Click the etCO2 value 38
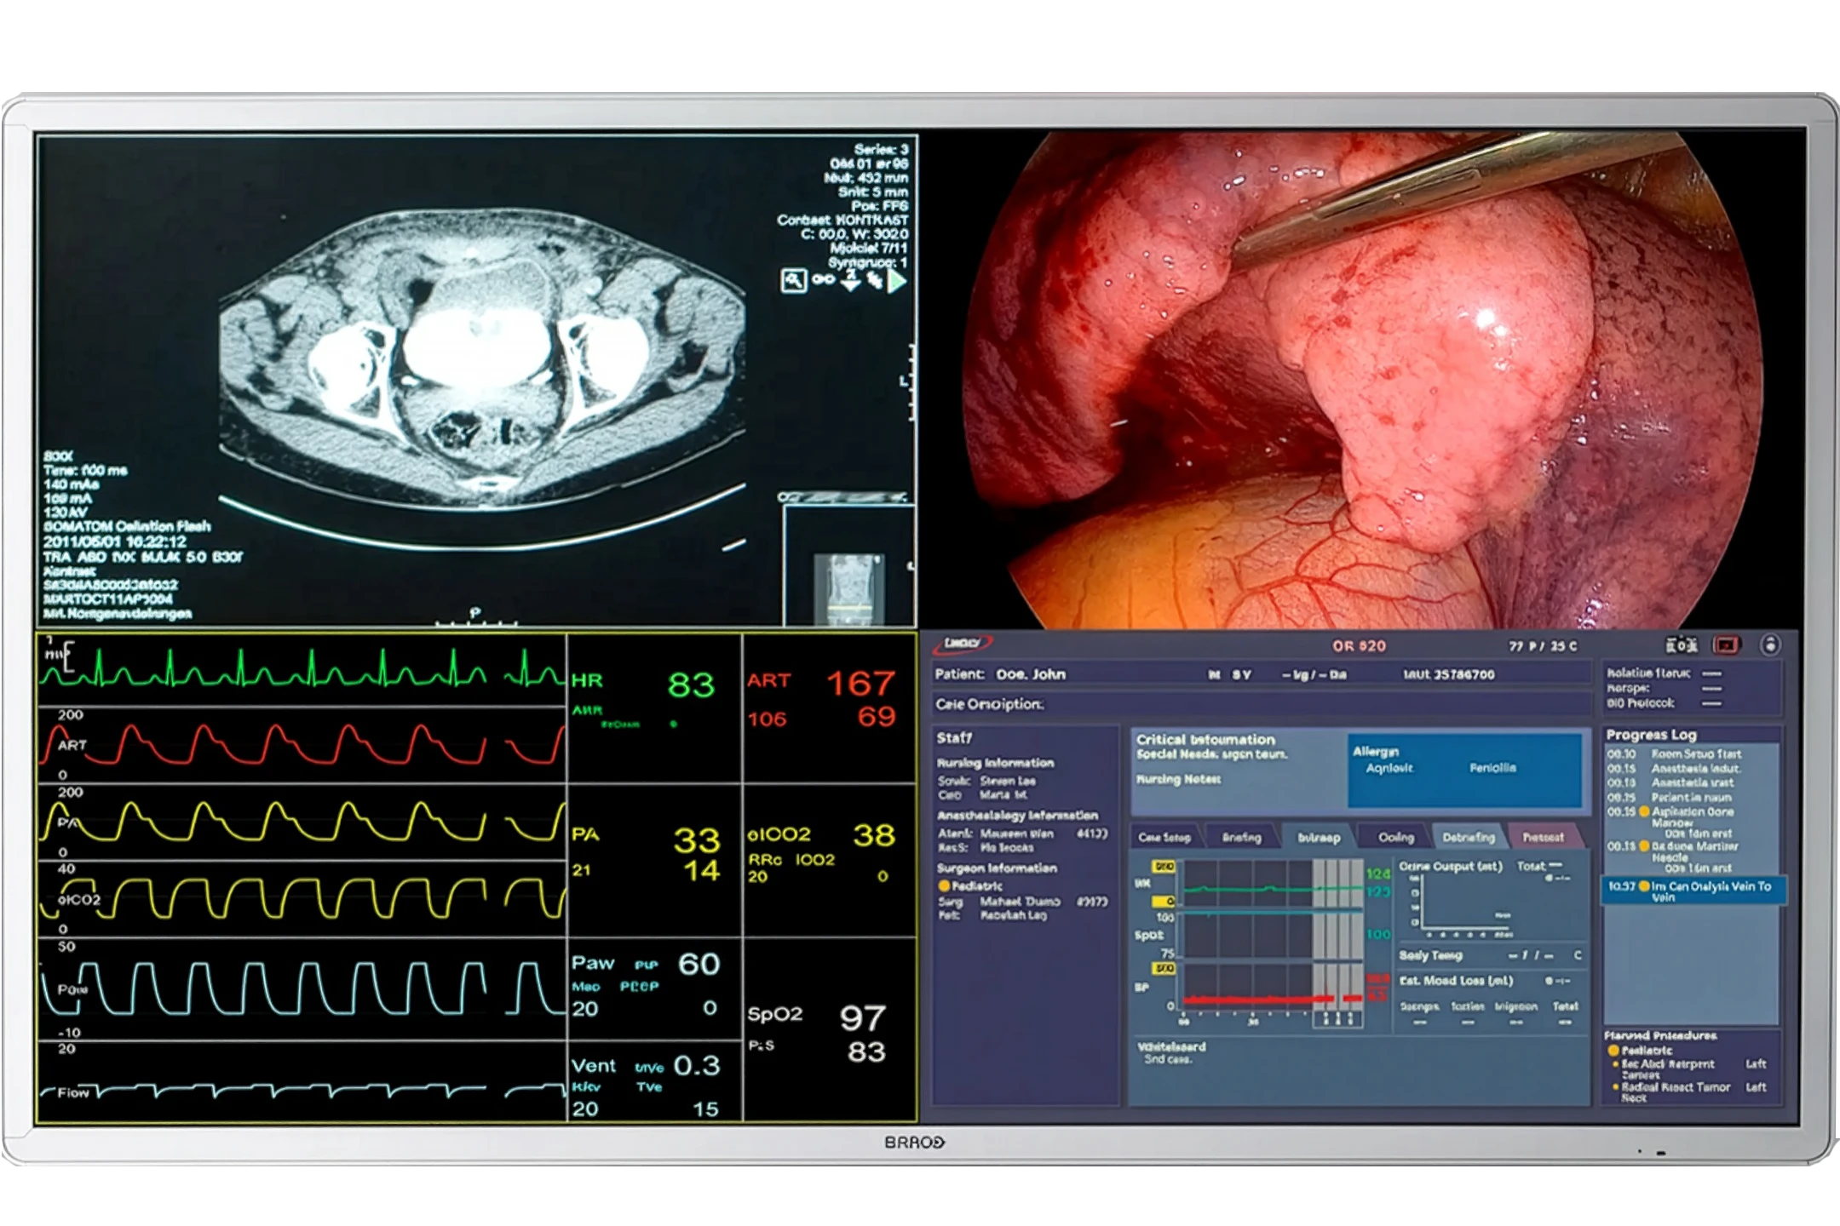1840x1226 pixels. coord(874,835)
